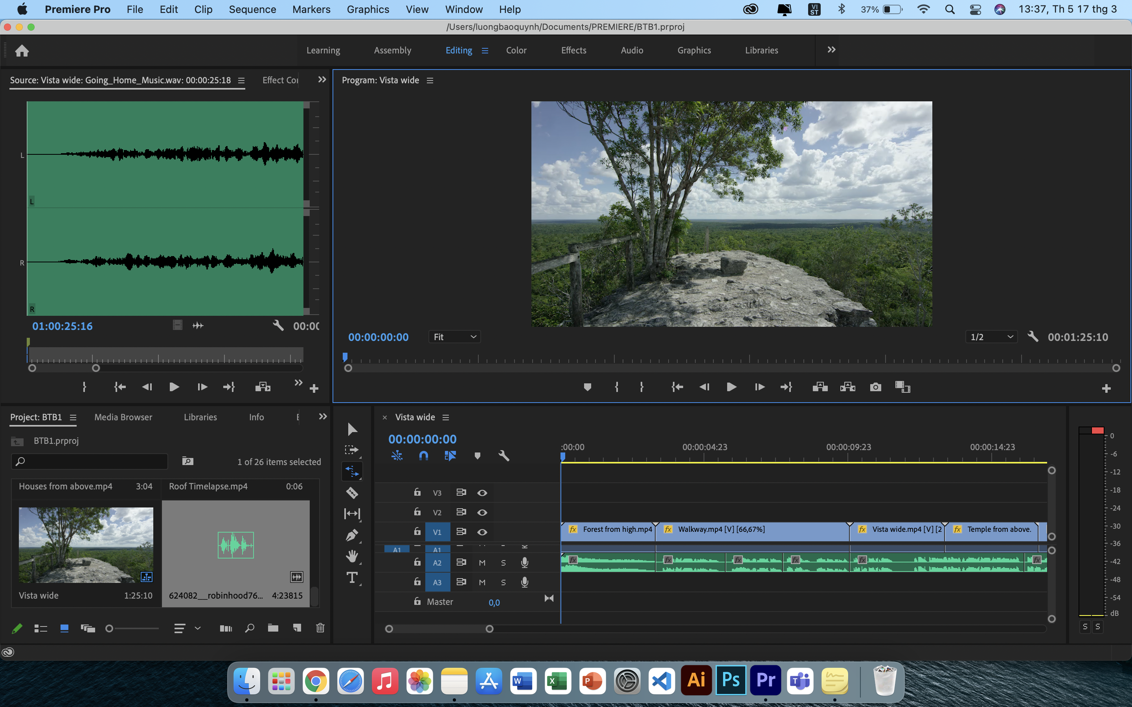Click Project panel search field
The image size is (1132, 707).
(x=89, y=462)
